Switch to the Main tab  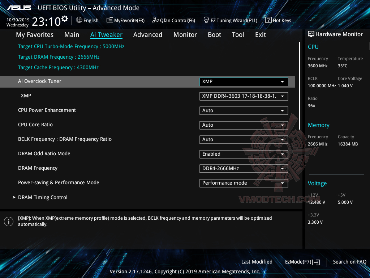tap(72, 35)
